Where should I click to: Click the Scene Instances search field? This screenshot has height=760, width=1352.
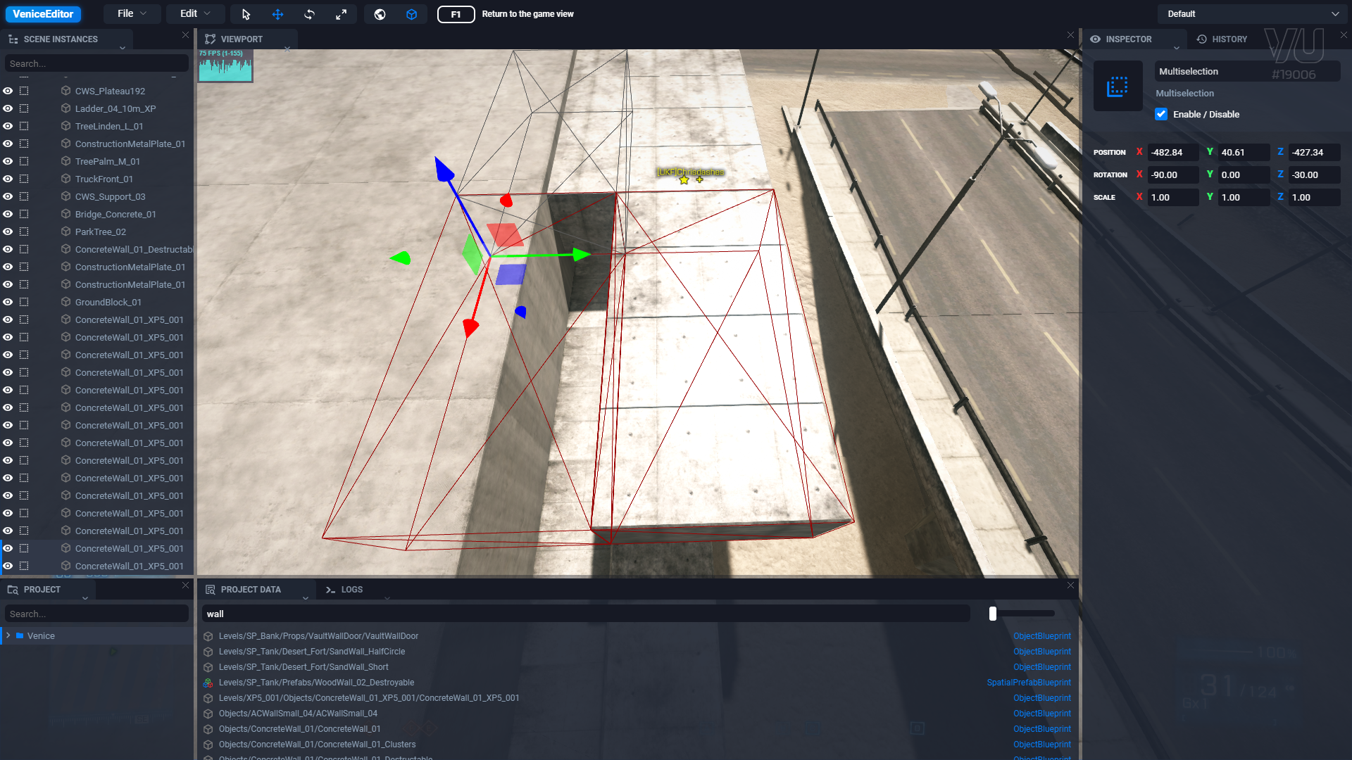coord(96,63)
